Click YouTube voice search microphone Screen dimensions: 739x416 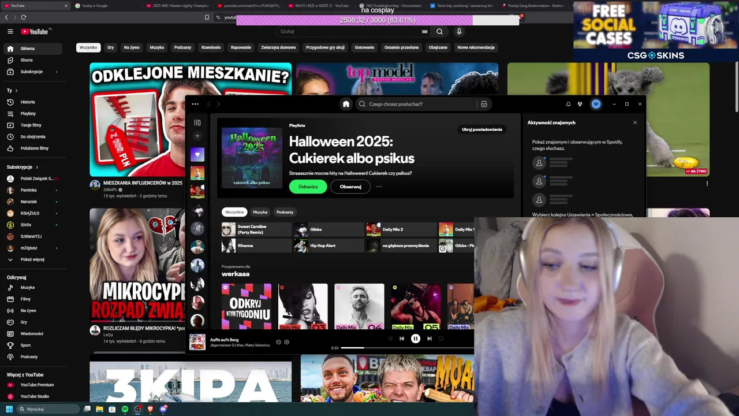coord(459,32)
